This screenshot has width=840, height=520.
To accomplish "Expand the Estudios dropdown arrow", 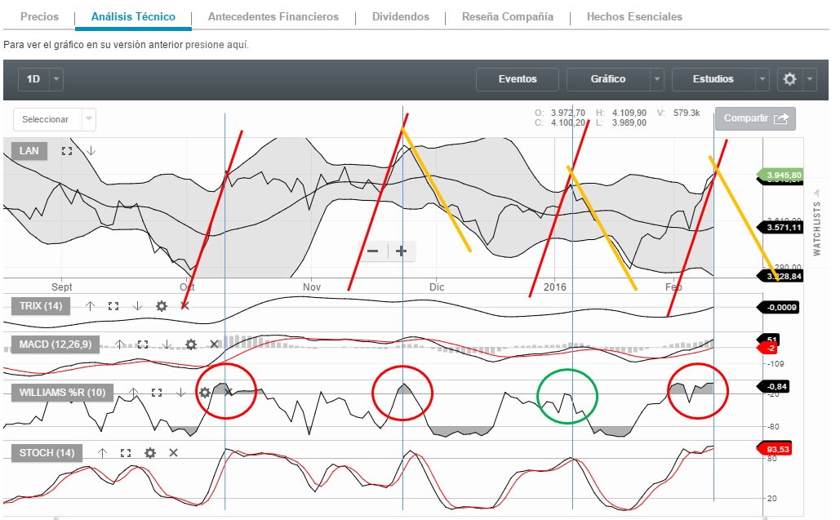I will tap(762, 79).
